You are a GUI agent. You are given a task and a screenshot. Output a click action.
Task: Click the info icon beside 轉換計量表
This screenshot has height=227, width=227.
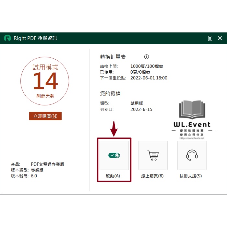pyautogui.click(x=146, y=57)
